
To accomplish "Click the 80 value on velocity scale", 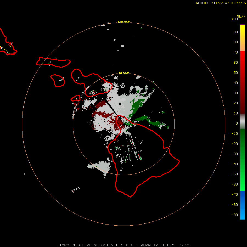I will coord(236,42).
